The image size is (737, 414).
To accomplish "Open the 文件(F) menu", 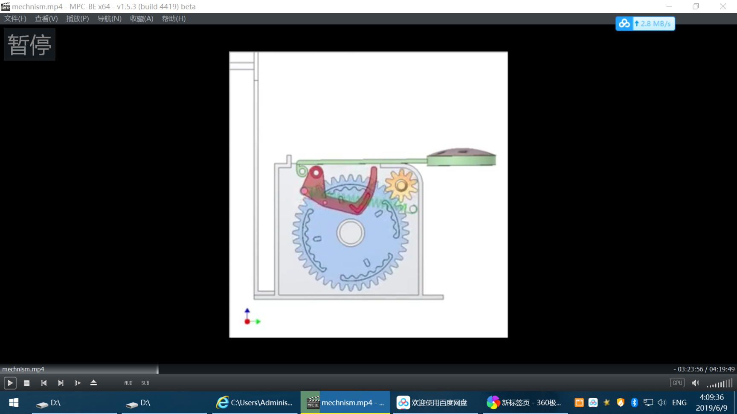I will 15,18.
